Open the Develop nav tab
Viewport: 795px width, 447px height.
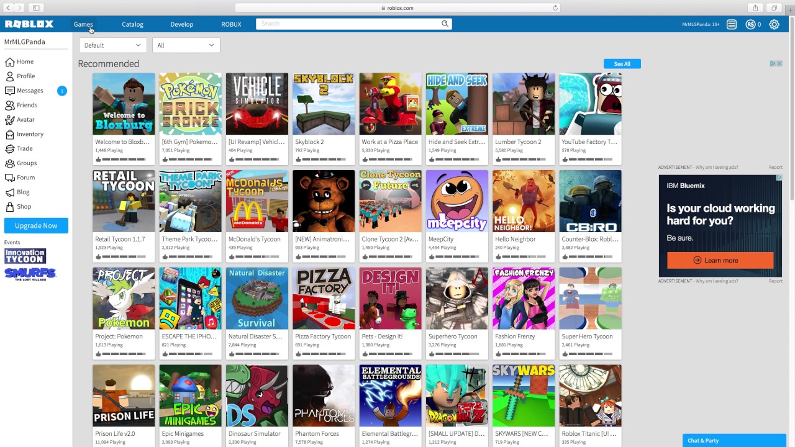(182, 24)
